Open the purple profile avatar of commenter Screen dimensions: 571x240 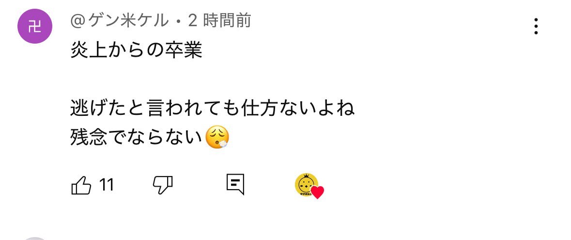(35, 26)
